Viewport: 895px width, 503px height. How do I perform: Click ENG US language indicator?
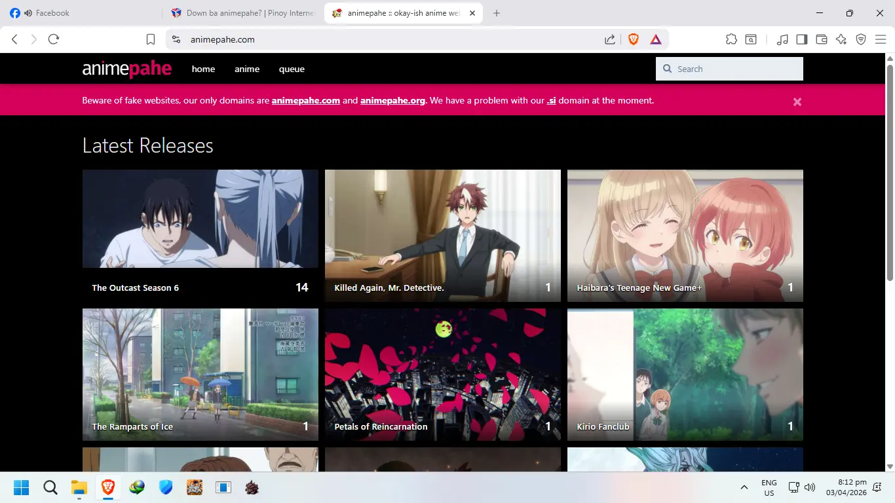click(769, 487)
